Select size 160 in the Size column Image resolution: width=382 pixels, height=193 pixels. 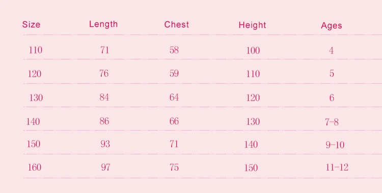(34, 167)
